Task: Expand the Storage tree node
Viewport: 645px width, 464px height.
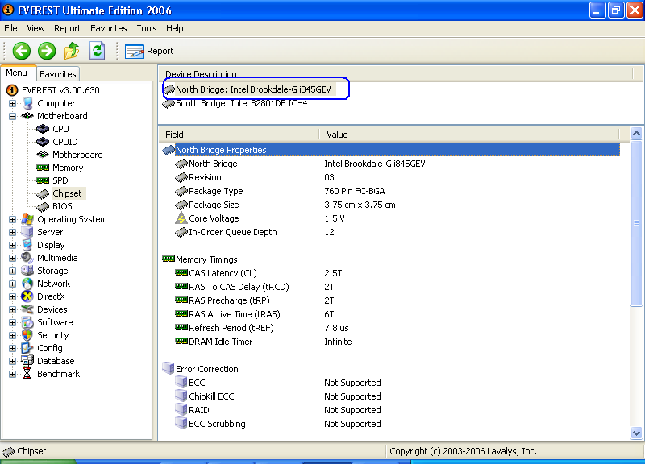Action: tap(12, 271)
